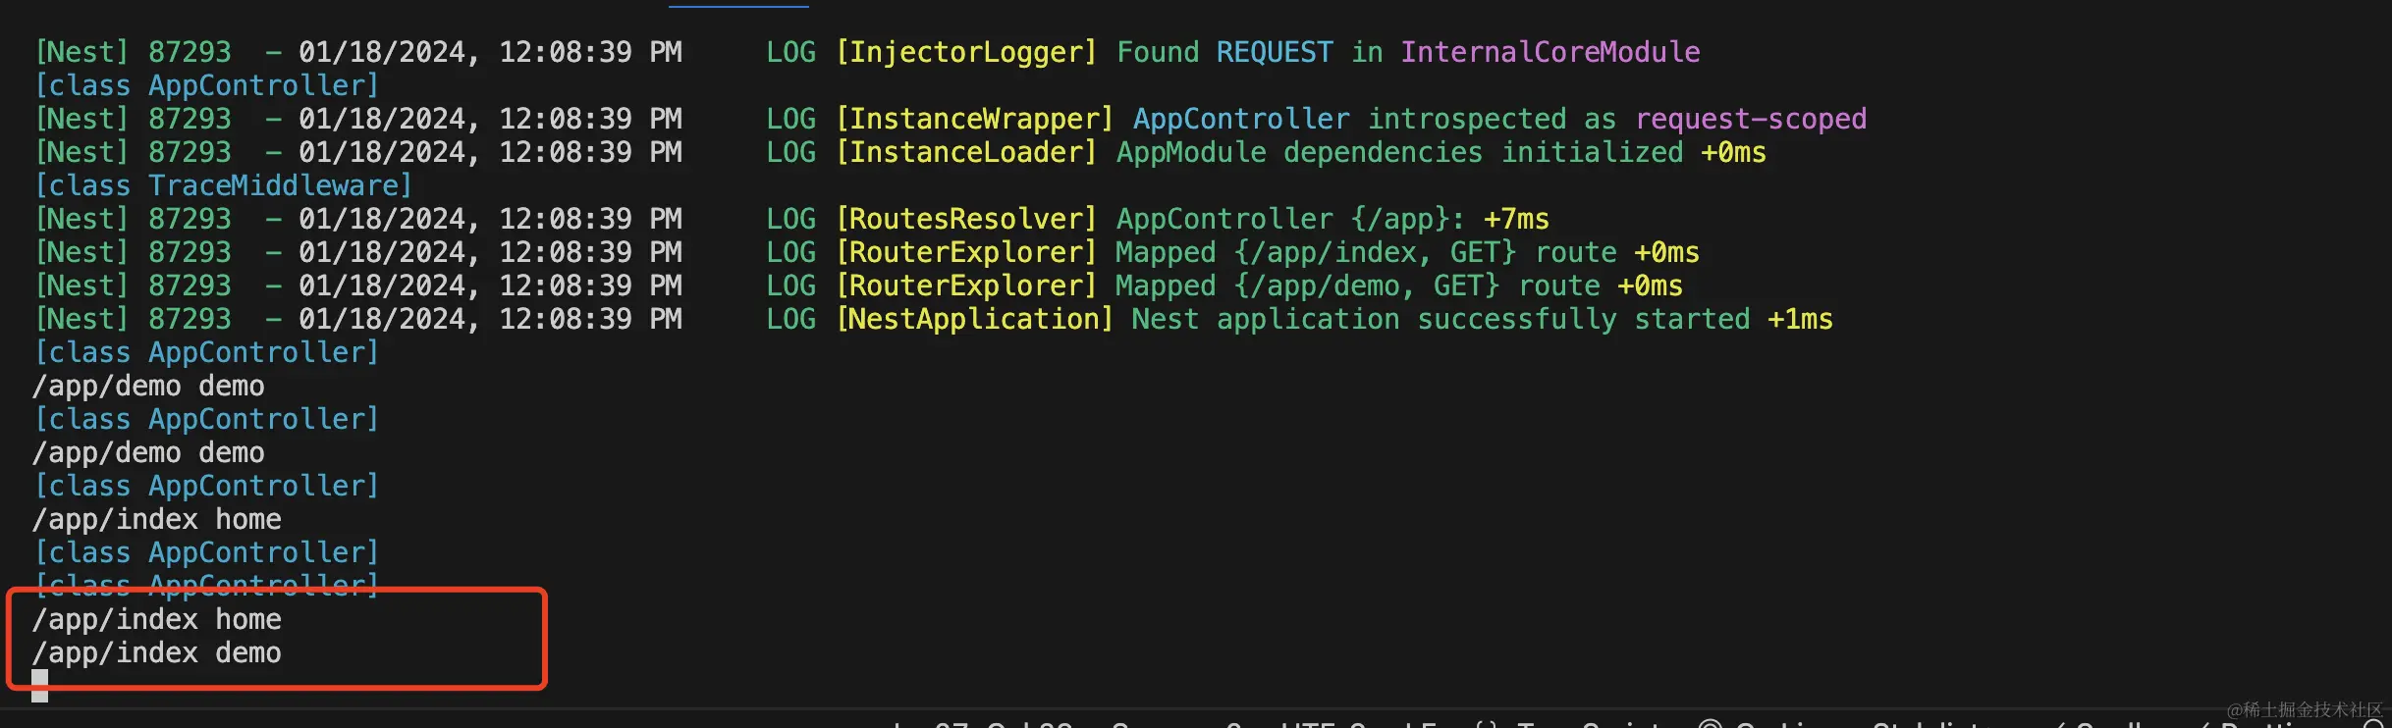Viewport: 2392px width, 728px height.
Task: Click the {/app/index, GET} mapped route text
Action: pyautogui.click(x=1375, y=252)
